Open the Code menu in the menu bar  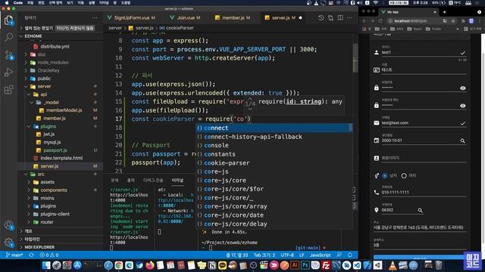18,3
